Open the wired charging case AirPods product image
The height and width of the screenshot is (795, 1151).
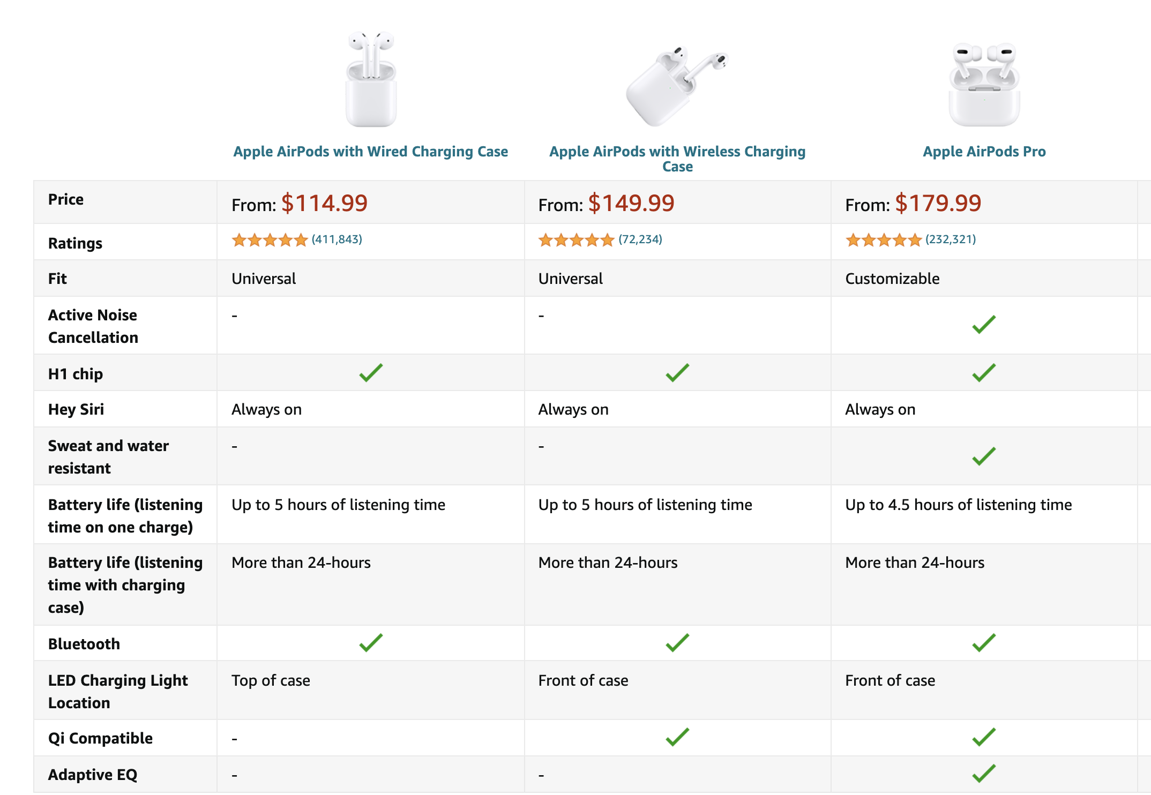pos(371,79)
